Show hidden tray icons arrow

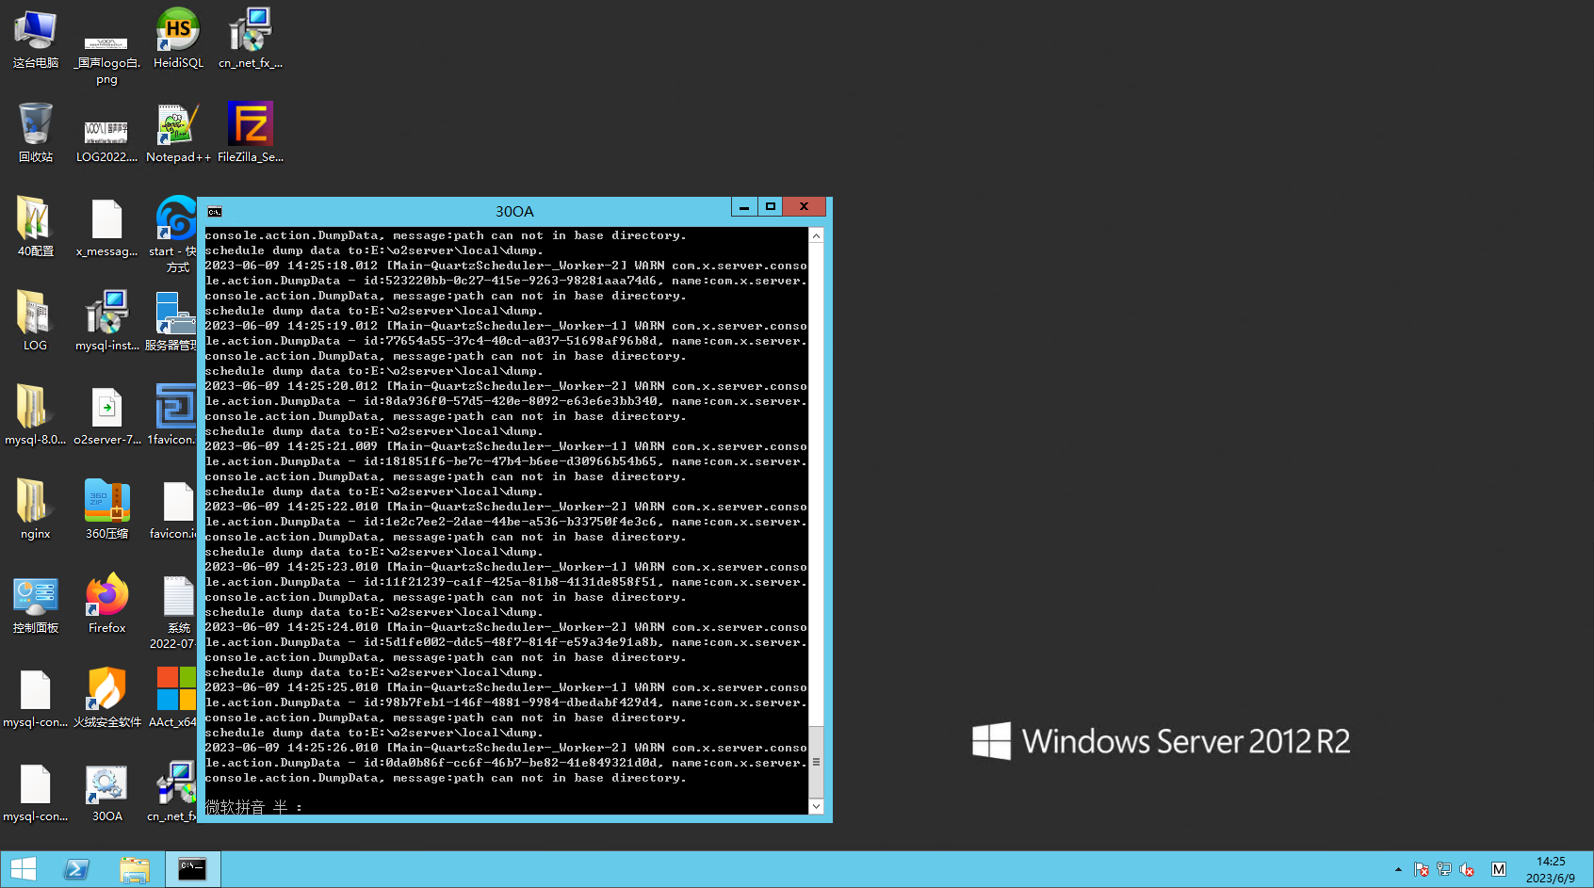[1398, 869]
